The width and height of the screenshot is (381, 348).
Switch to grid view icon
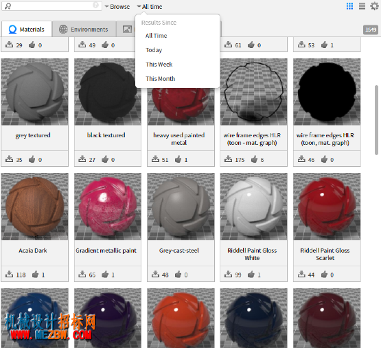[x=349, y=6]
